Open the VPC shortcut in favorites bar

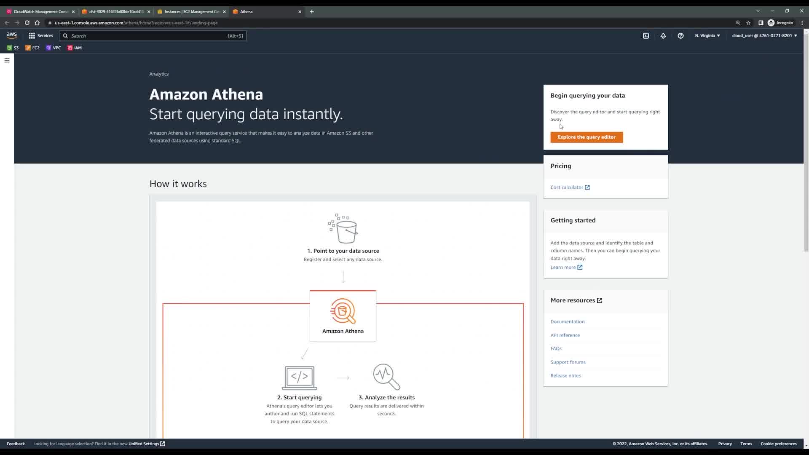pos(54,48)
